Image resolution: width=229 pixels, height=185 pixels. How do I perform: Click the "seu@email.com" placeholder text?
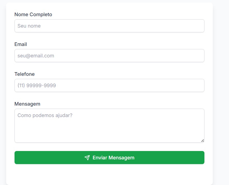point(36,56)
